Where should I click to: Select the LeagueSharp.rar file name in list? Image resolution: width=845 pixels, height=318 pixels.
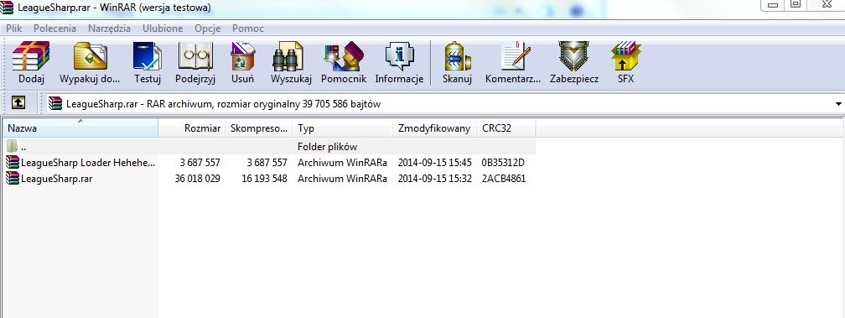(x=57, y=179)
